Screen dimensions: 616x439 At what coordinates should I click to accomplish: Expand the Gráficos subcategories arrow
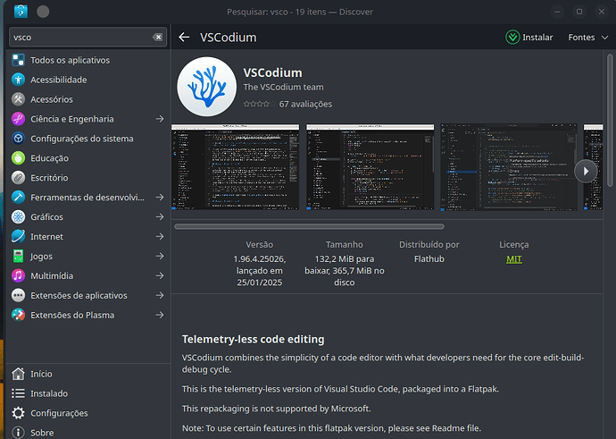pyautogui.click(x=160, y=216)
